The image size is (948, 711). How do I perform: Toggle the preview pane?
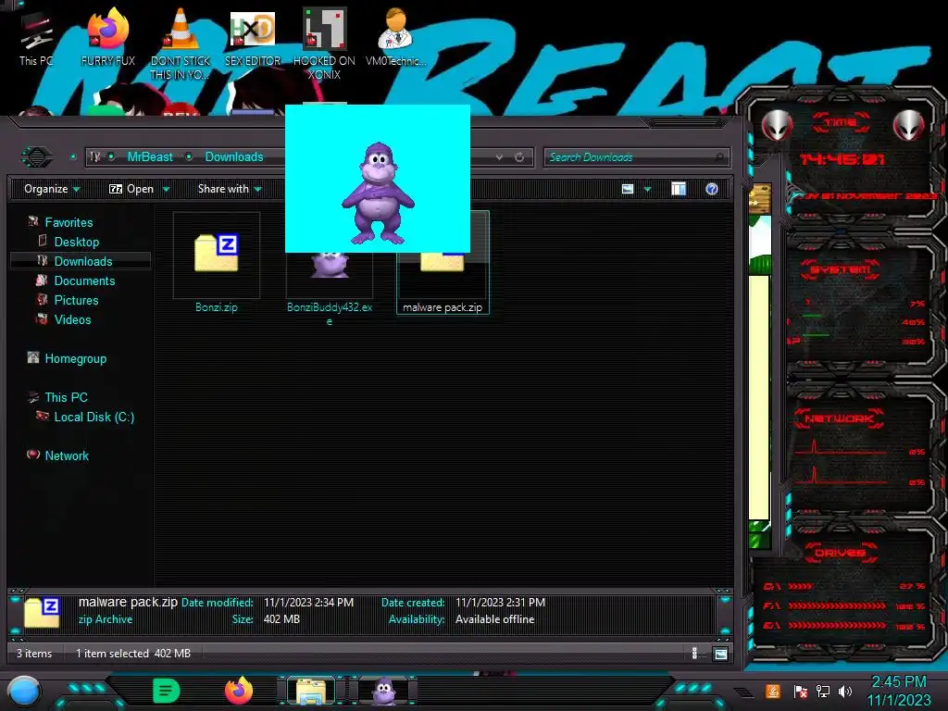tap(679, 189)
